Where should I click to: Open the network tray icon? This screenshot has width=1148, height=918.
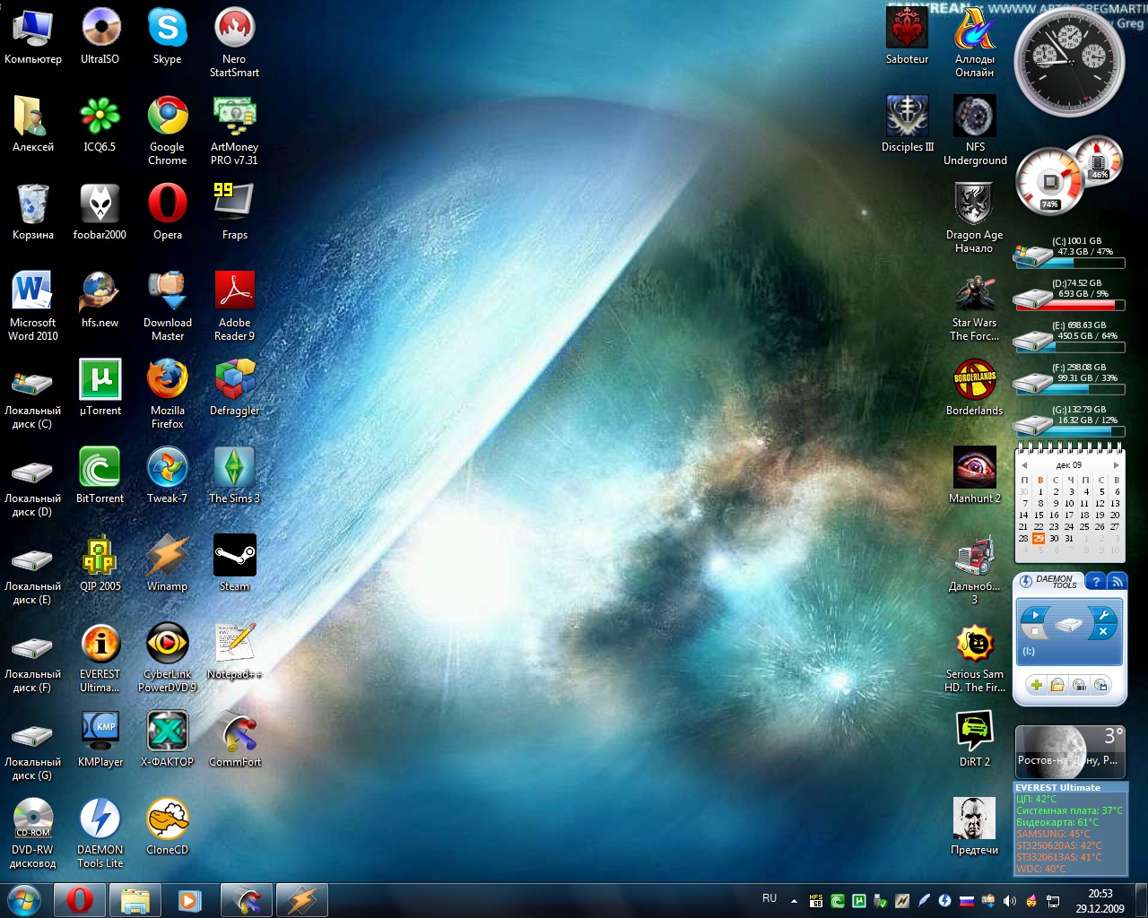(1053, 901)
